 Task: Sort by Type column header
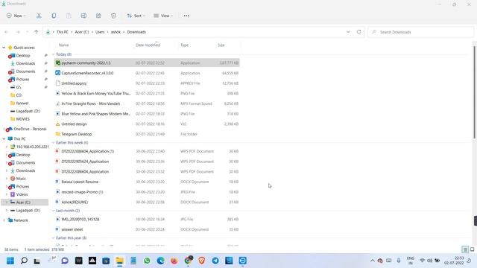tap(184, 45)
